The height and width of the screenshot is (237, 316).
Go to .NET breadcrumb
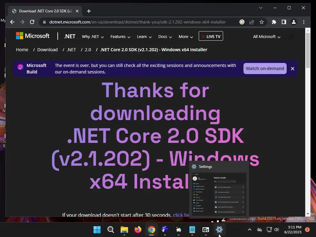pyautogui.click(x=71, y=50)
